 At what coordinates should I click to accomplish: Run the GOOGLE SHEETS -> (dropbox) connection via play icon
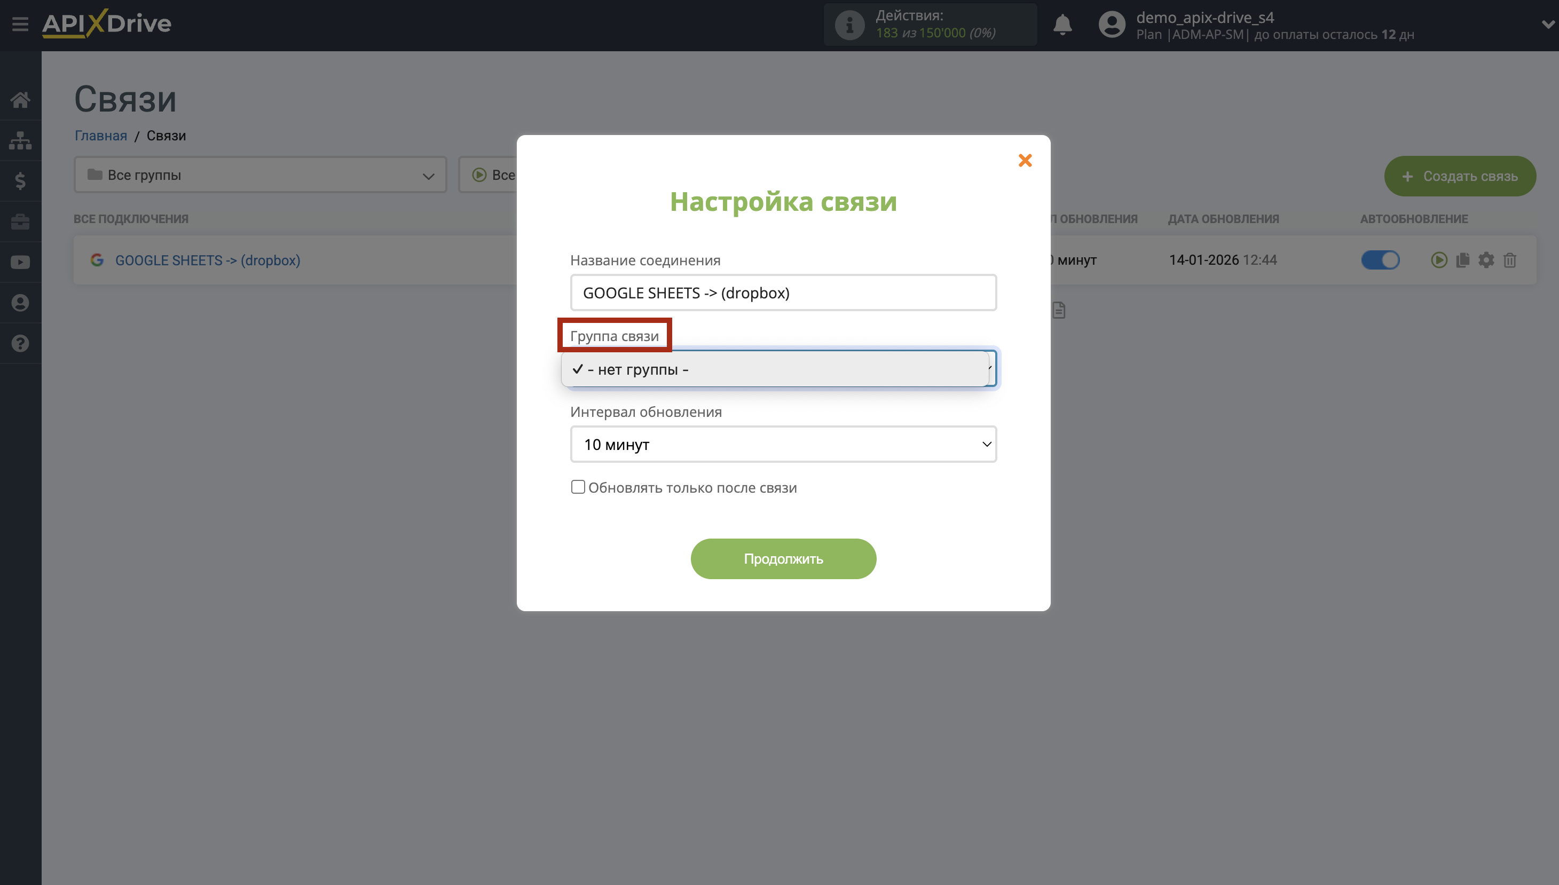pyautogui.click(x=1439, y=260)
